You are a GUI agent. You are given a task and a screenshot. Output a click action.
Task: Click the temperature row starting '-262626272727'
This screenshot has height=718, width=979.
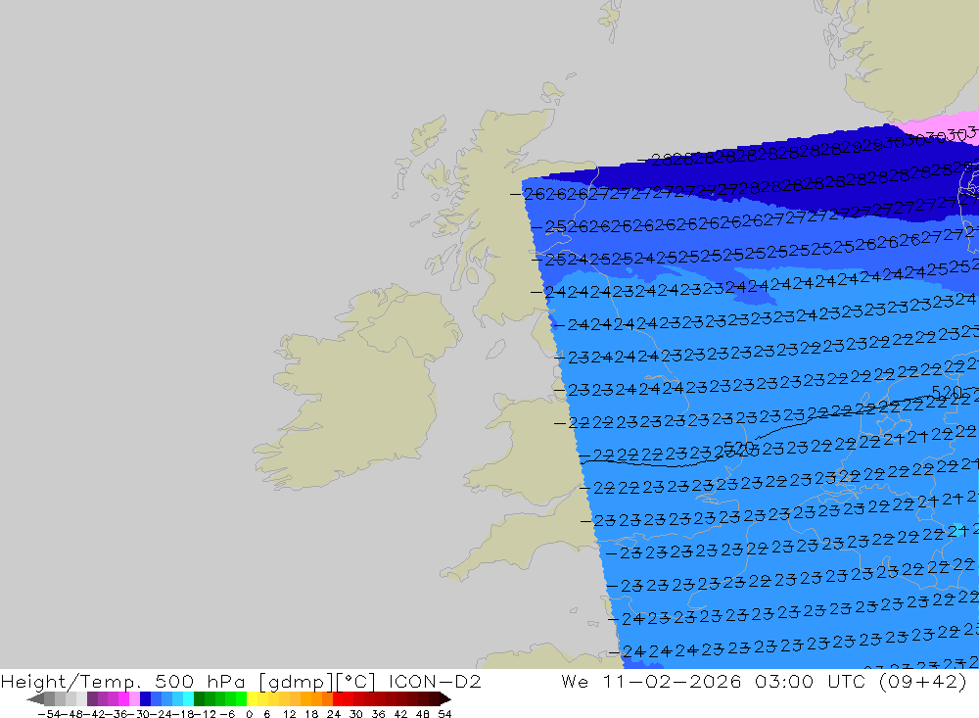pos(743,187)
